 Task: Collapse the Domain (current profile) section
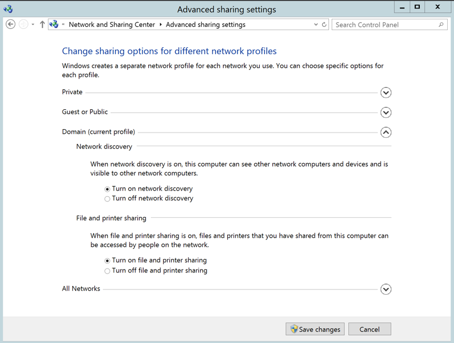pos(386,133)
